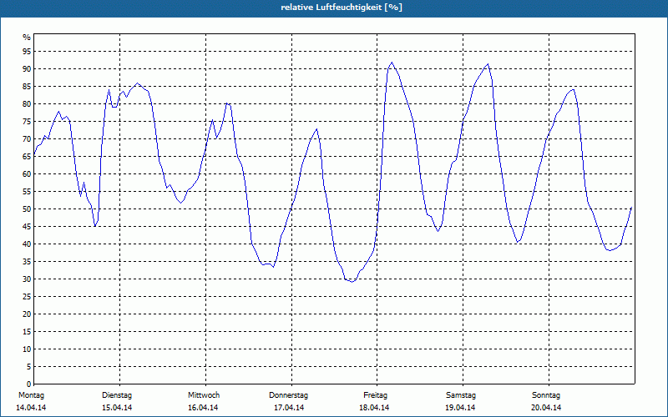Click the y-axis value 5

coord(28,367)
